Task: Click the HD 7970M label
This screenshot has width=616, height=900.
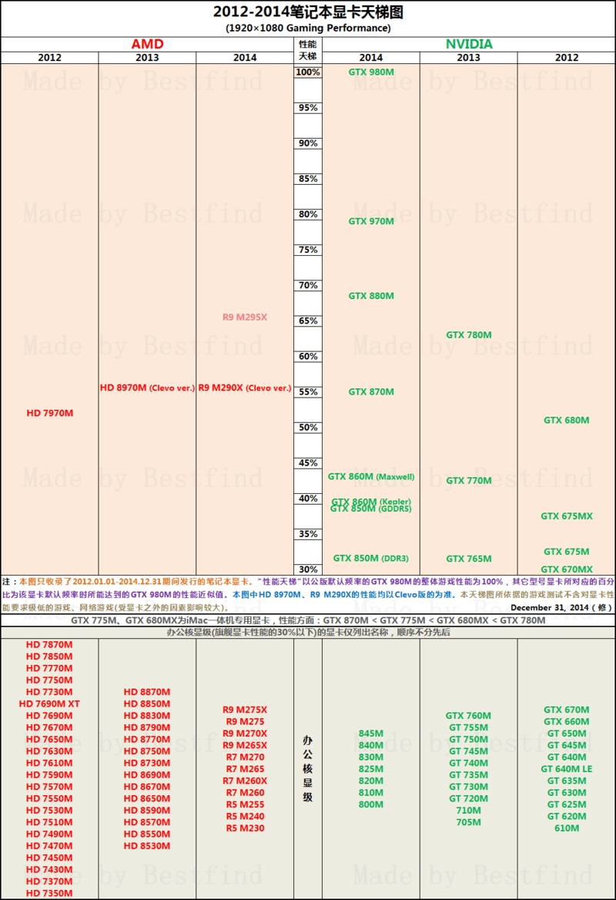Action: click(x=50, y=413)
